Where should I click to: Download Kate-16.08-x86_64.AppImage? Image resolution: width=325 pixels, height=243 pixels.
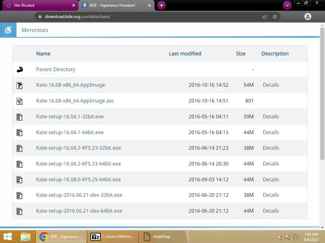(70, 85)
